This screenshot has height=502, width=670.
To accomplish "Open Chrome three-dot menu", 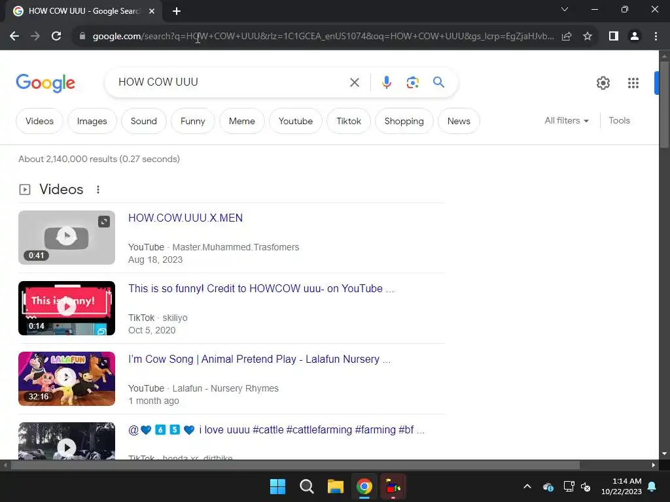I will (x=656, y=37).
